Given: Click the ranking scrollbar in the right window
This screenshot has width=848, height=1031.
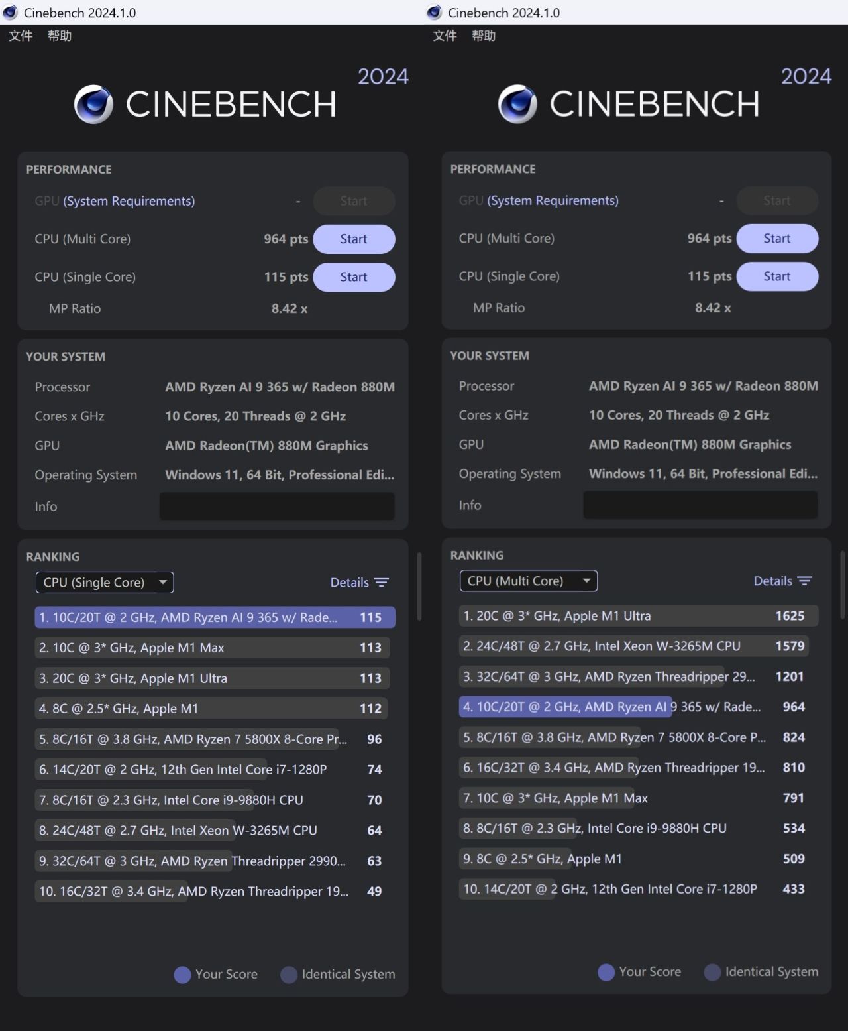Looking at the screenshot, I should pos(843,585).
